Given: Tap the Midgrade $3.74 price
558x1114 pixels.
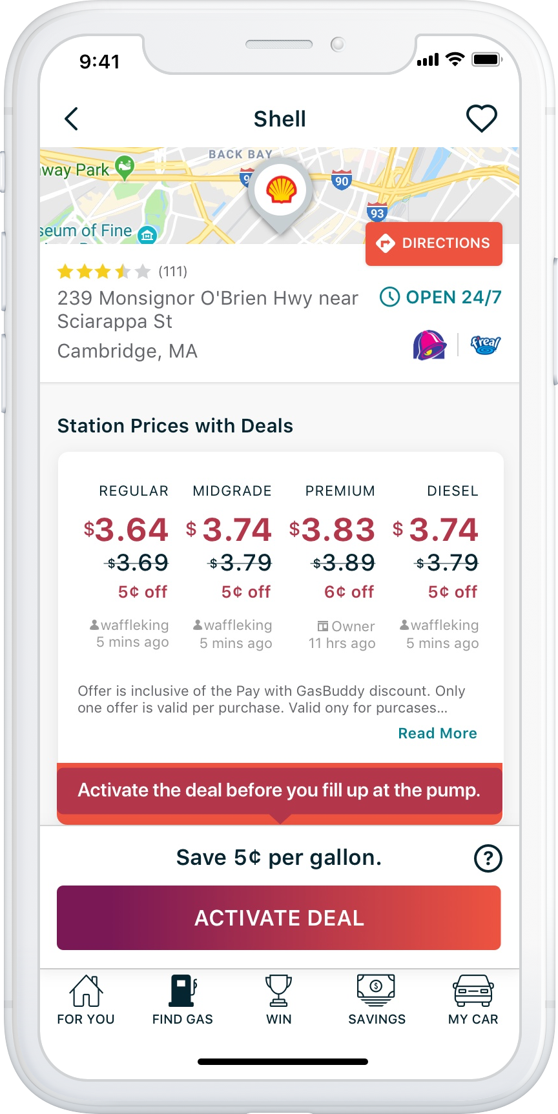Looking at the screenshot, I should click(x=230, y=531).
